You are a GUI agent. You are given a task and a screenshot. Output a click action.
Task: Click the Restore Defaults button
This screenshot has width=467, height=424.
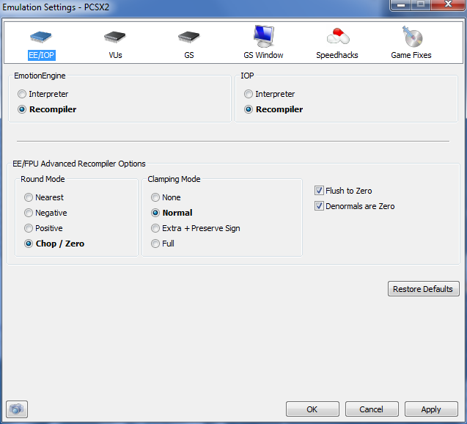(423, 289)
